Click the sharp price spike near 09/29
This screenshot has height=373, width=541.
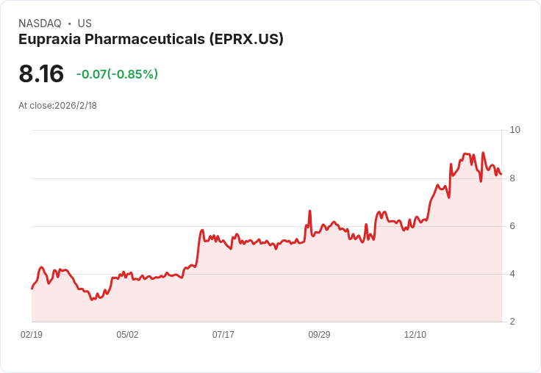click(x=310, y=211)
